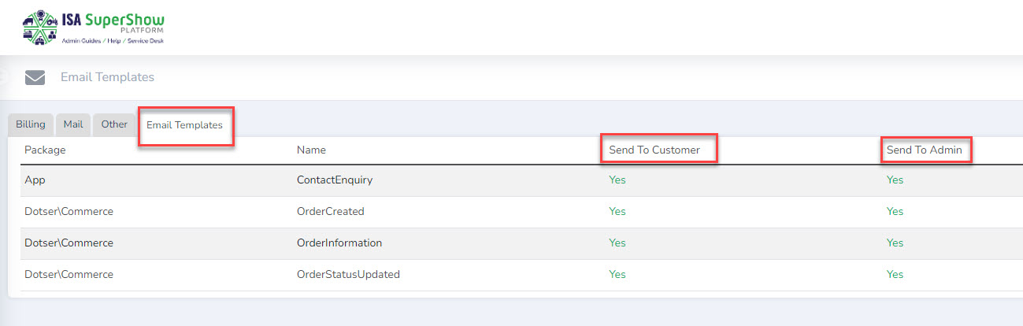Open the OrderStatusUpdated template

coord(348,275)
